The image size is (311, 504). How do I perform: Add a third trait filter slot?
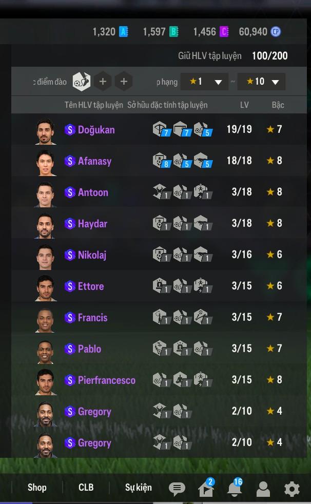[x=124, y=82]
